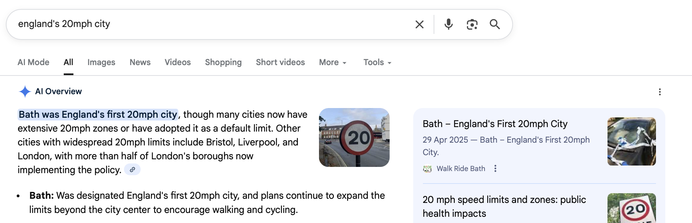
Task: Open search by image camera icon
Action: click(x=472, y=24)
